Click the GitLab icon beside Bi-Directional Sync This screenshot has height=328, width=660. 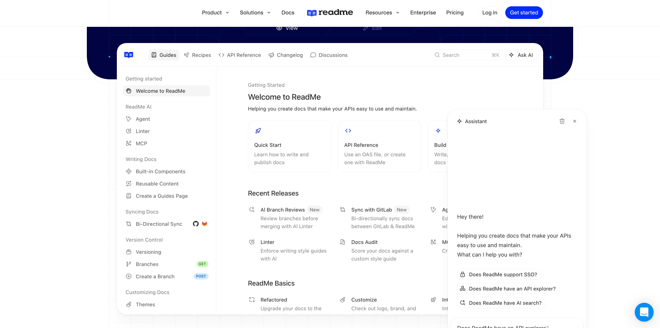click(204, 224)
